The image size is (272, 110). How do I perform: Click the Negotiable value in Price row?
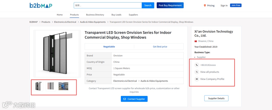point(119,75)
